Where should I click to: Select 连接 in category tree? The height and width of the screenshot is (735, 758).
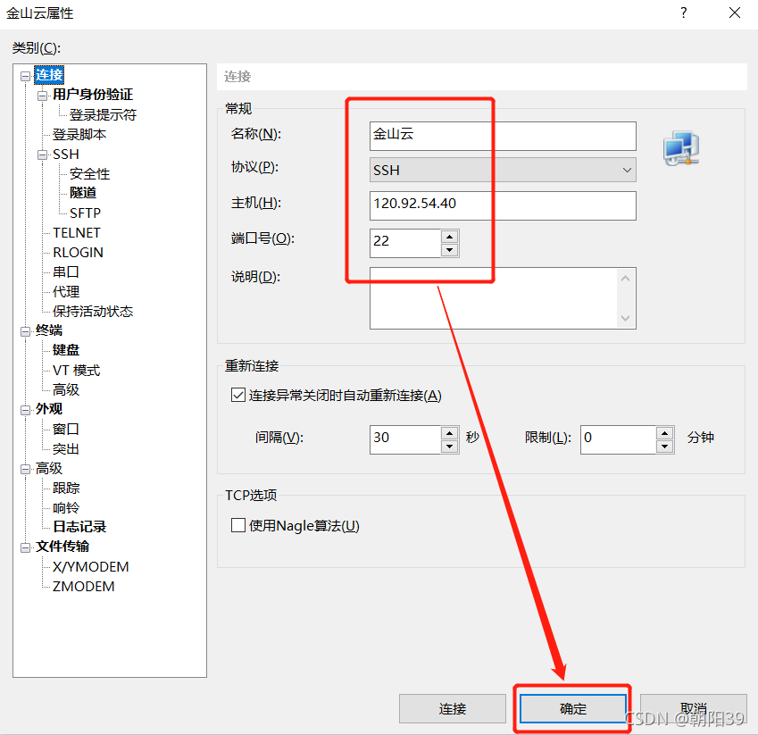pos(49,75)
